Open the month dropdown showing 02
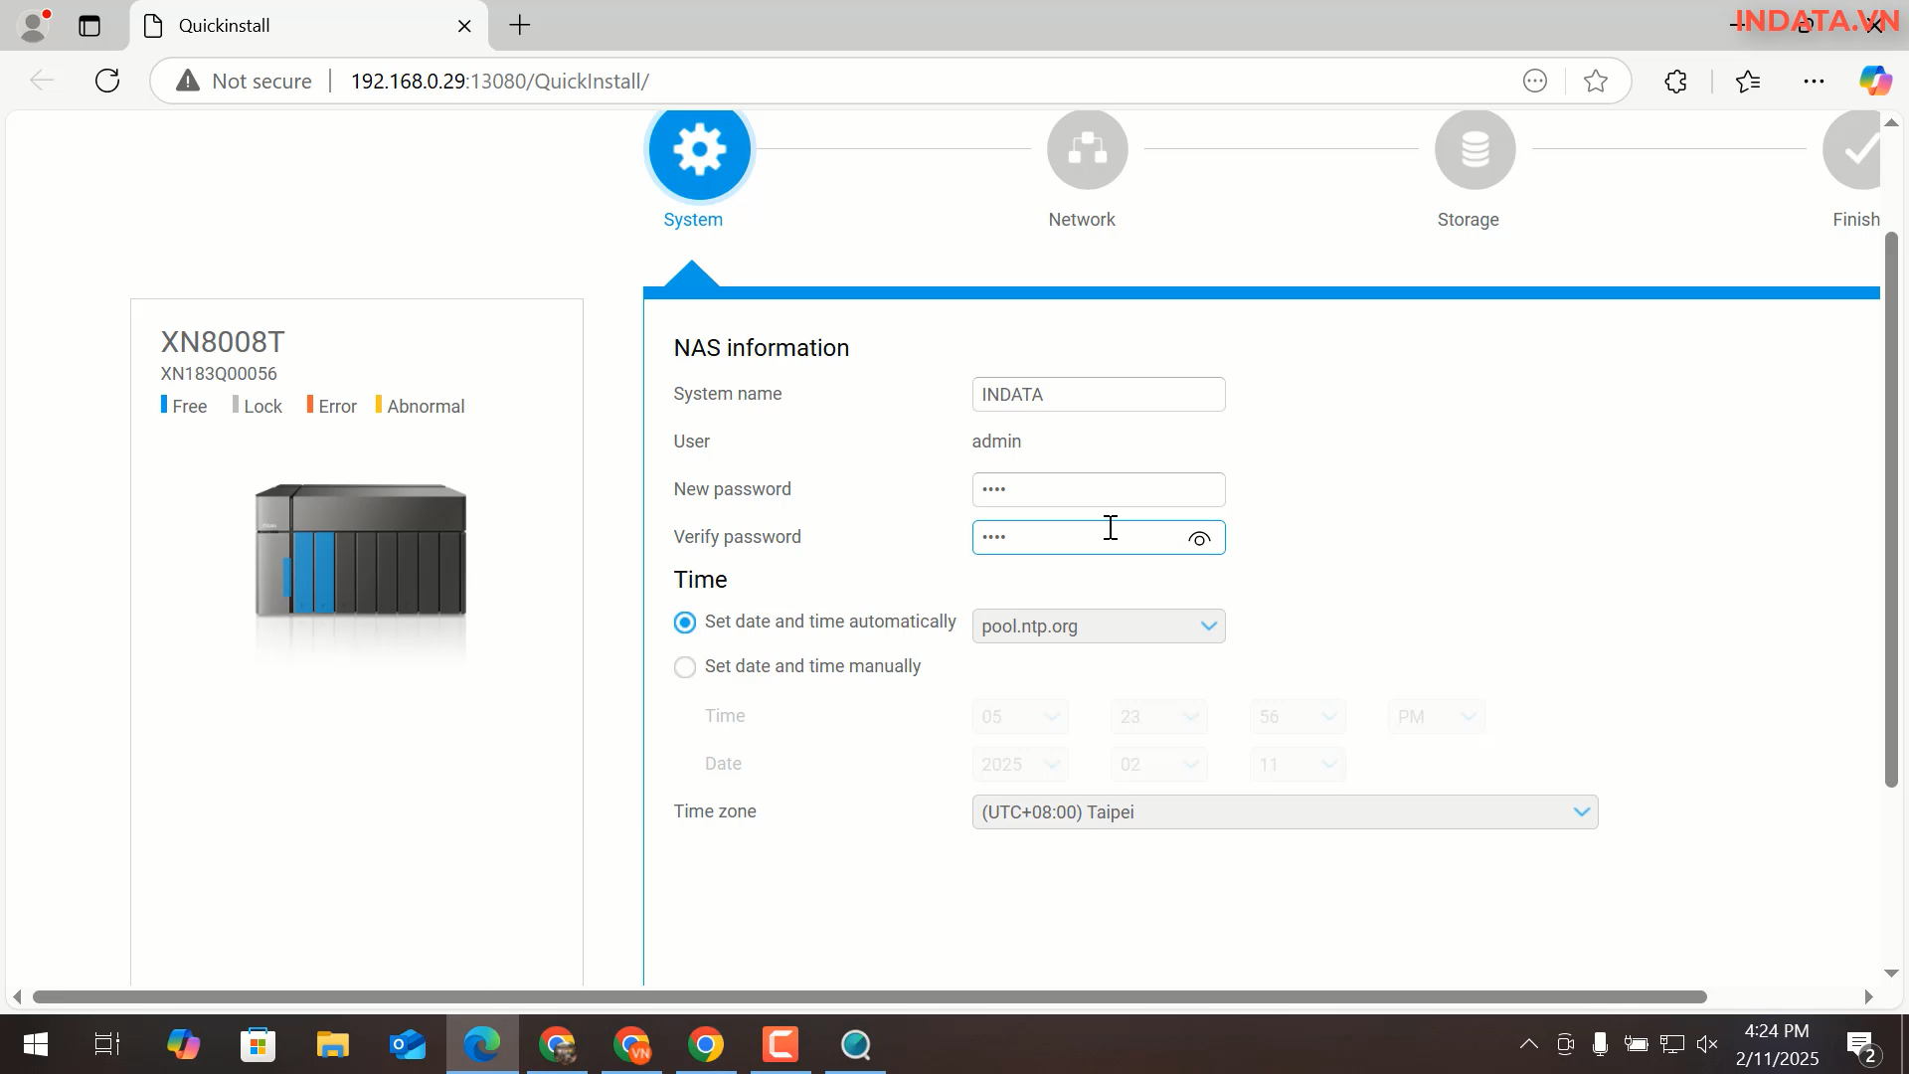Image resolution: width=1909 pixels, height=1074 pixels. 1158,765
